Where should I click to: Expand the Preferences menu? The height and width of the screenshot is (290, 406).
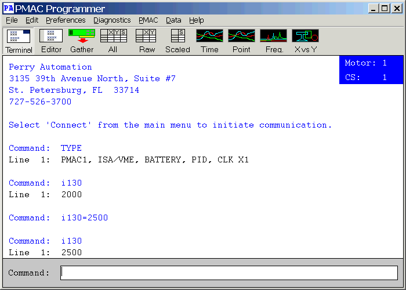[66, 20]
